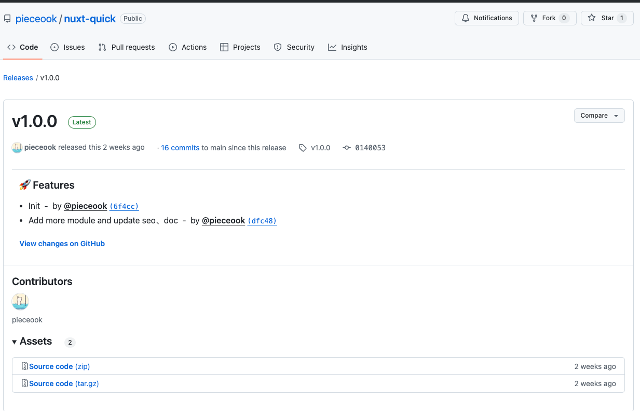Star the nuxt-quick repository
Image resolution: width=640 pixels, height=411 pixels.
point(607,18)
